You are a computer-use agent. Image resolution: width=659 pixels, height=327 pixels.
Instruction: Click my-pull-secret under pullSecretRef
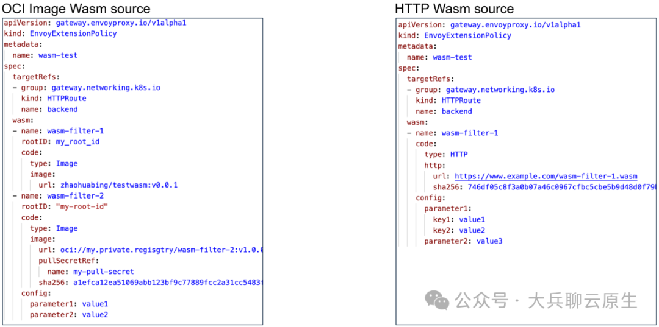point(103,272)
